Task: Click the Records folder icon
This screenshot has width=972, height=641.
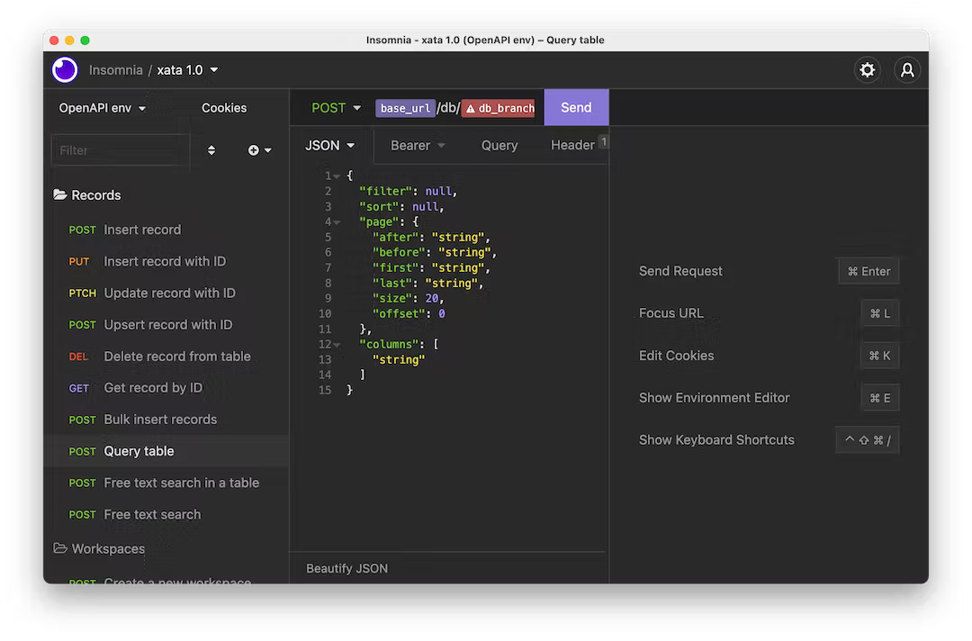Action: [x=60, y=194]
